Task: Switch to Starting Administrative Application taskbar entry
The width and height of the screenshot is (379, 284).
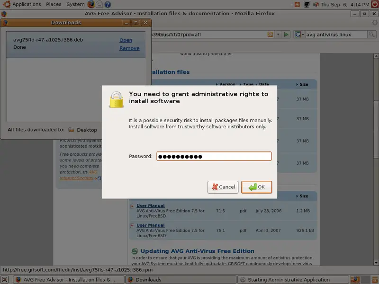Action: click(293, 280)
